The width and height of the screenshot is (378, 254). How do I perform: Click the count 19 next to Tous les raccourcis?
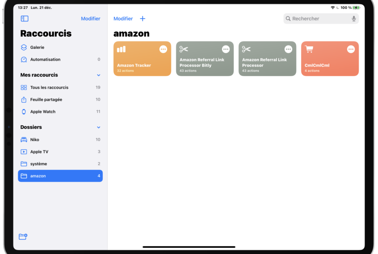pyautogui.click(x=98, y=87)
